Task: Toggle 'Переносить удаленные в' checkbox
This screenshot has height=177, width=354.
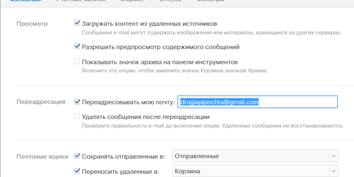Action: coord(77,171)
